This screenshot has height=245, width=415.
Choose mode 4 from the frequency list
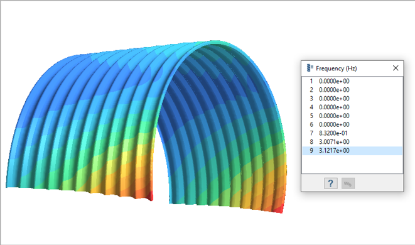(352, 107)
